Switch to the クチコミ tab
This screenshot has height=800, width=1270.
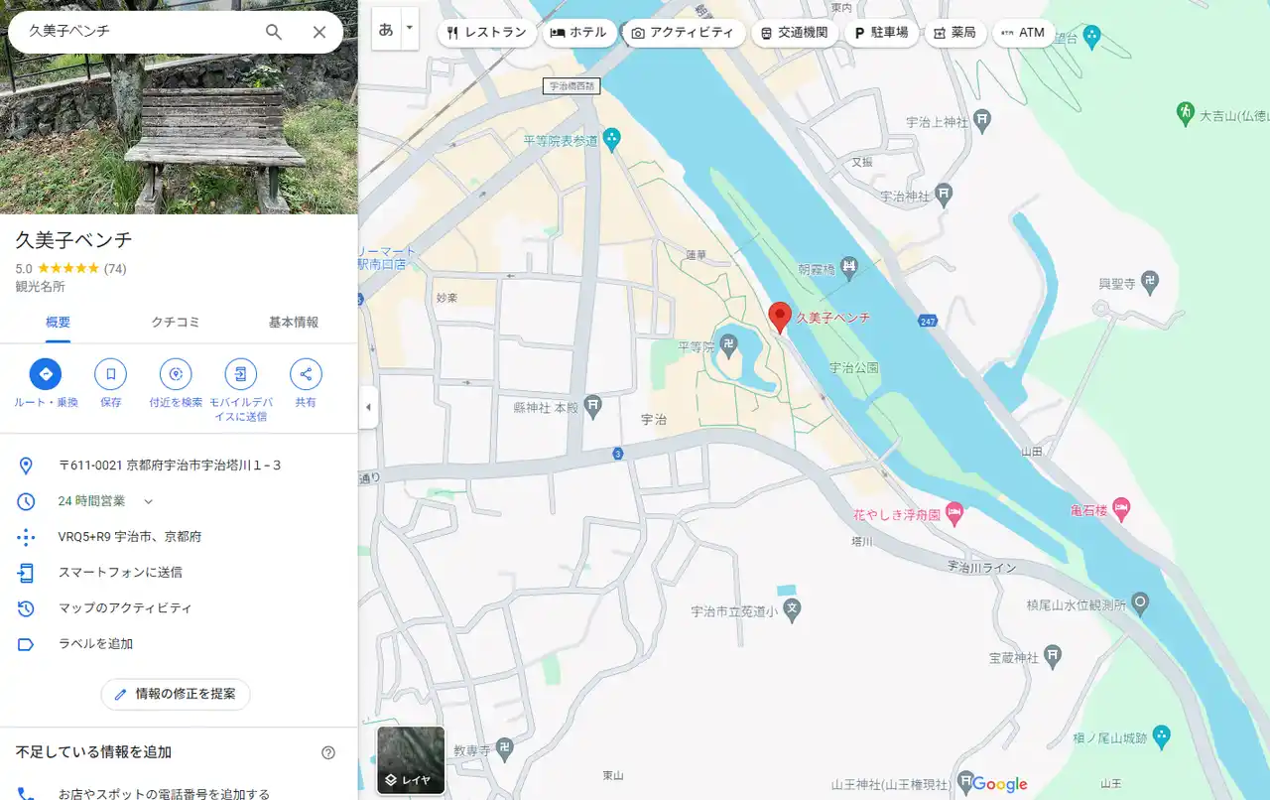pyautogui.click(x=176, y=322)
